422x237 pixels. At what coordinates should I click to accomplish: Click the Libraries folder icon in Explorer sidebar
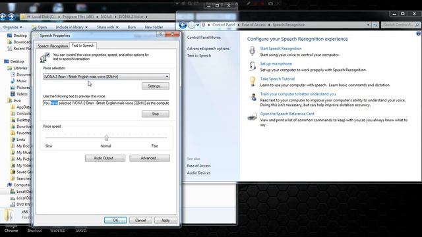[10, 68]
